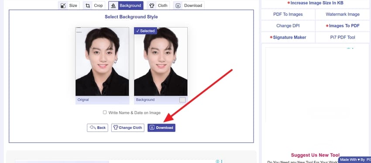The height and width of the screenshot is (163, 371).
Task: Open the Watermark Image tool
Action: click(343, 14)
